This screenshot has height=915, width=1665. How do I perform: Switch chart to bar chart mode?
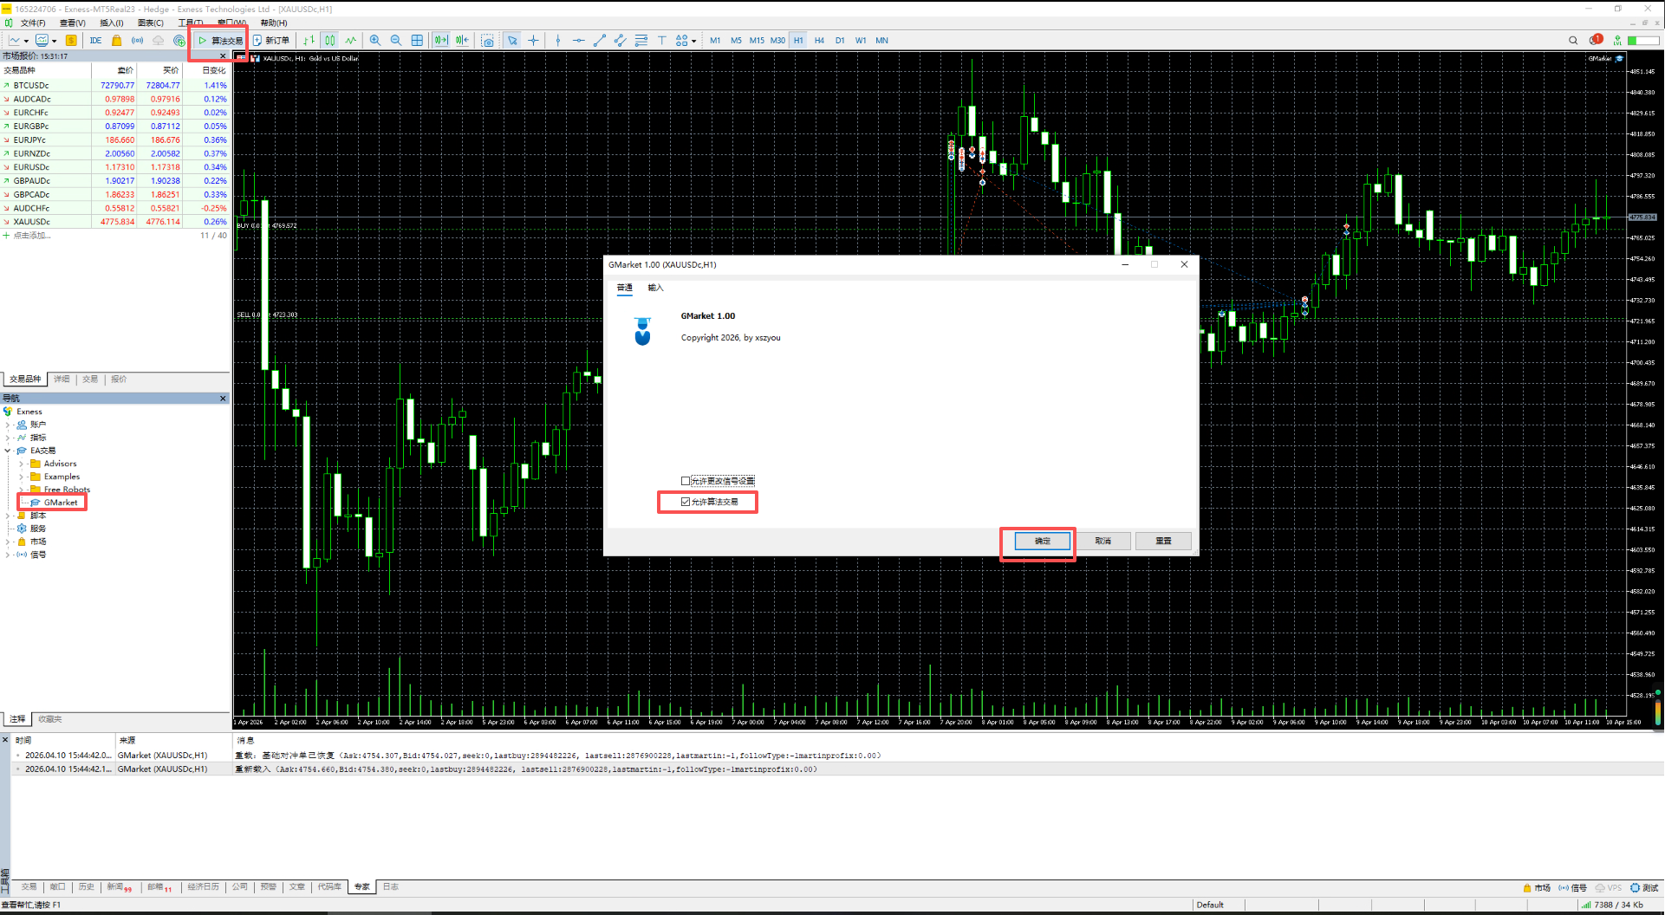click(x=309, y=41)
